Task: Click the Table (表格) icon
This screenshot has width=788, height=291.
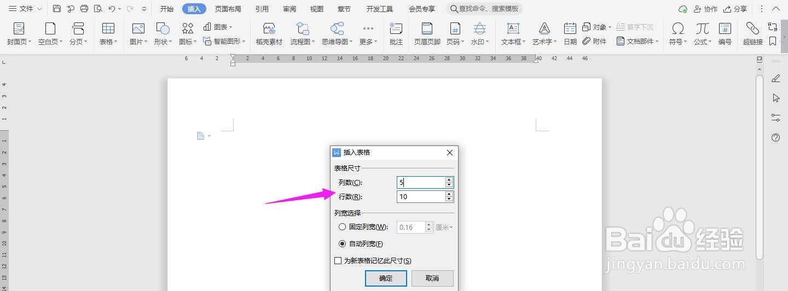Action: [x=108, y=28]
